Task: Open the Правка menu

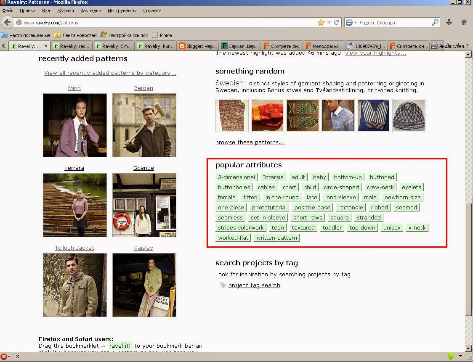Action: (x=27, y=11)
